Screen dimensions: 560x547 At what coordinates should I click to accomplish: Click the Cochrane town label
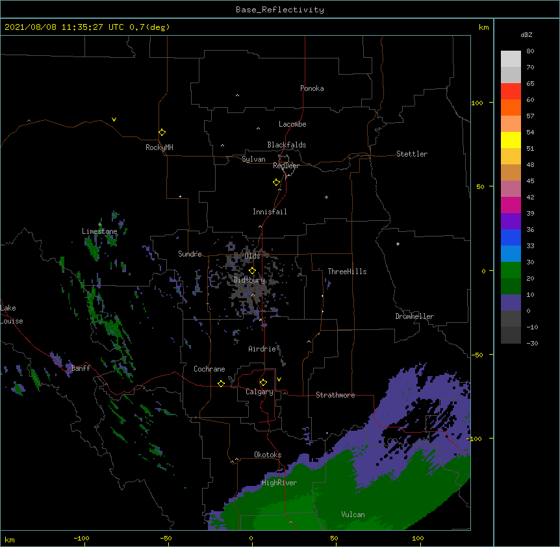[209, 369]
